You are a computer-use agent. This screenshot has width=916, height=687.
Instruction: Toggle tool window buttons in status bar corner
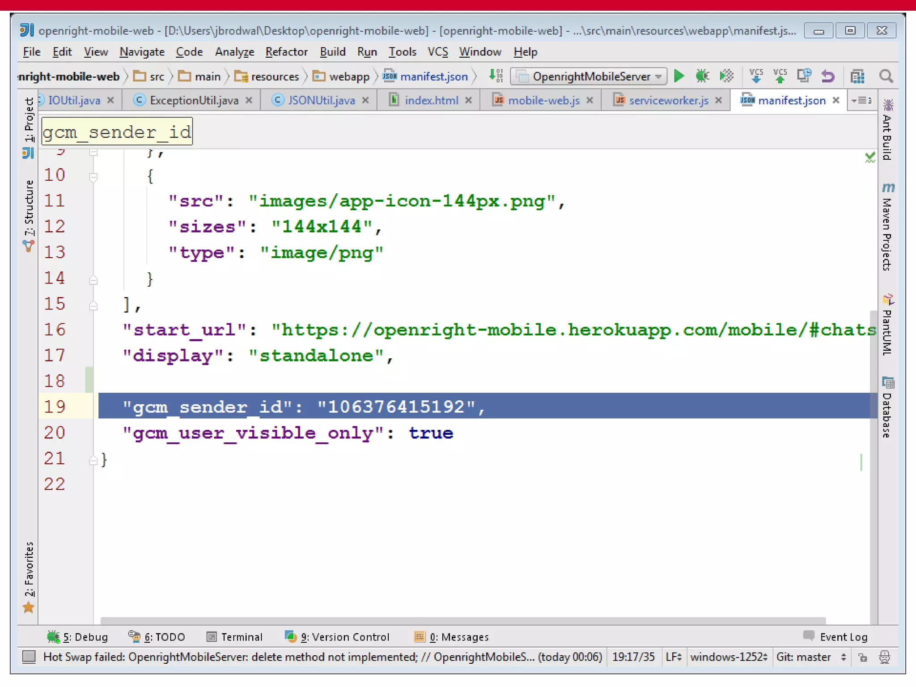click(29, 657)
